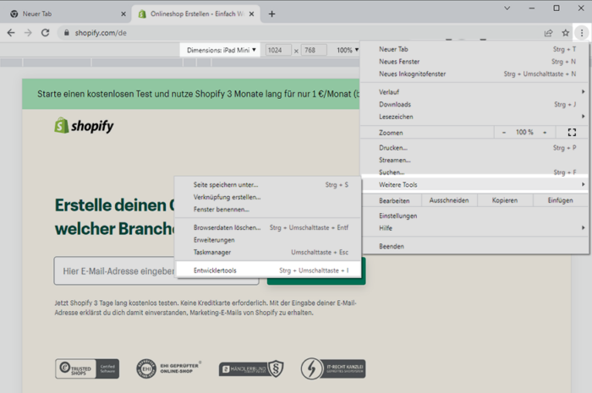Image resolution: width=592 pixels, height=393 pixels.
Task: Click the EHI Geprüfter Online-Shop badge
Action: click(x=169, y=368)
